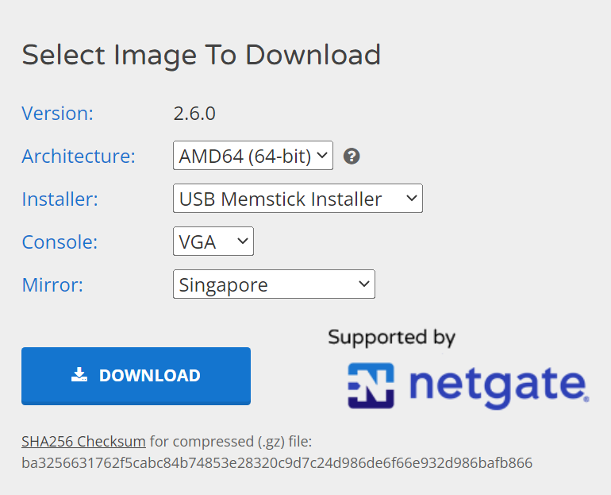611x495 pixels.
Task: Open the Architecture AMD64 dropdown
Action: [x=253, y=156]
